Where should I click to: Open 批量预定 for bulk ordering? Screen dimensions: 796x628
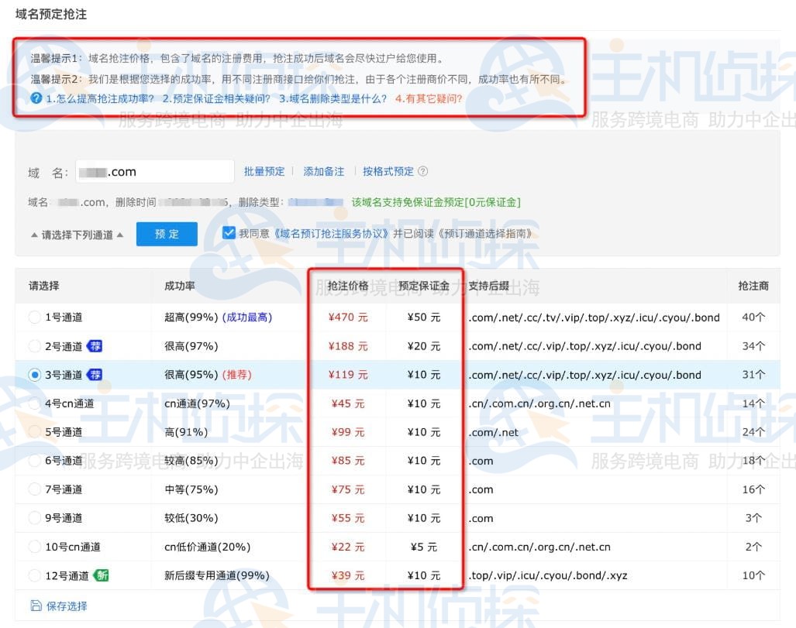(264, 171)
